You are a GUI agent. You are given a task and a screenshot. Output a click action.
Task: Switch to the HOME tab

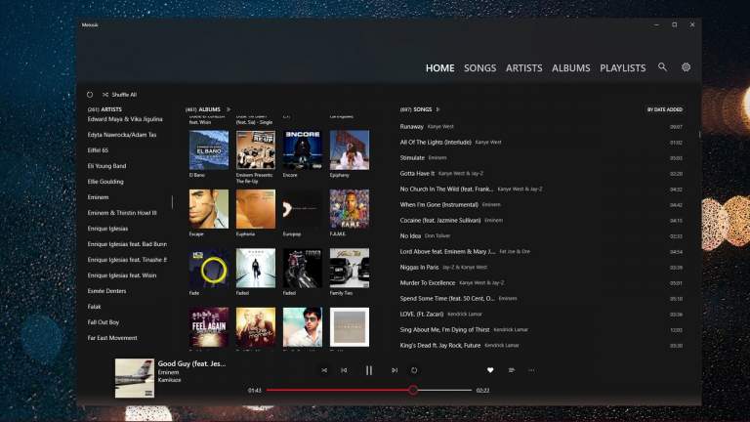[440, 68]
